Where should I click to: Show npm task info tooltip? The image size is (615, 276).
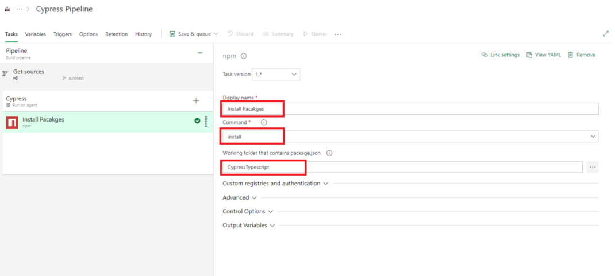click(244, 56)
